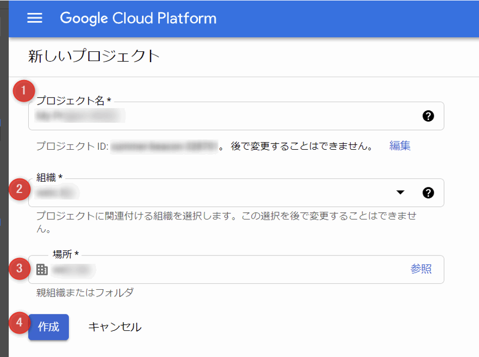Click the 編集 link for project ID
The width and height of the screenshot is (479, 357).
tap(400, 146)
